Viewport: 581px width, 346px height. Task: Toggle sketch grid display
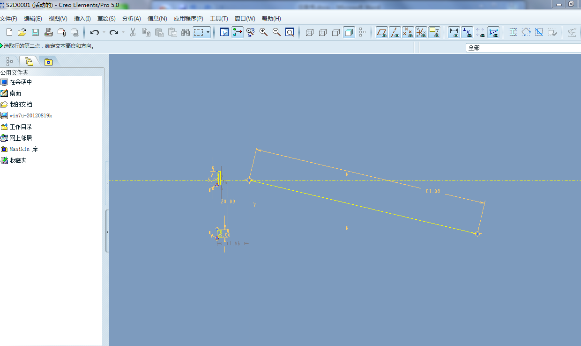[x=480, y=32]
